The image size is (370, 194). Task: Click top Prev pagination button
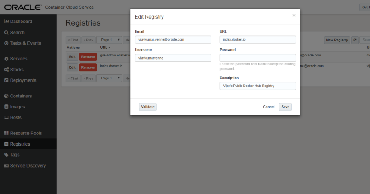click(x=89, y=40)
